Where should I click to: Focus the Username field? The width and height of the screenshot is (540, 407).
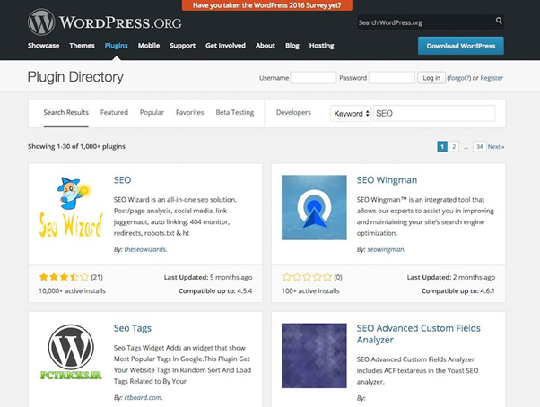tap(313, 78)
